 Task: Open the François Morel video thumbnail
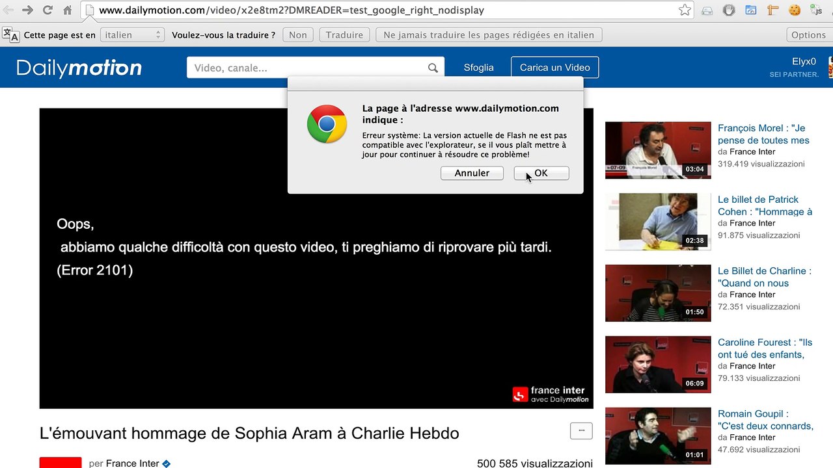tap(658, 150)
